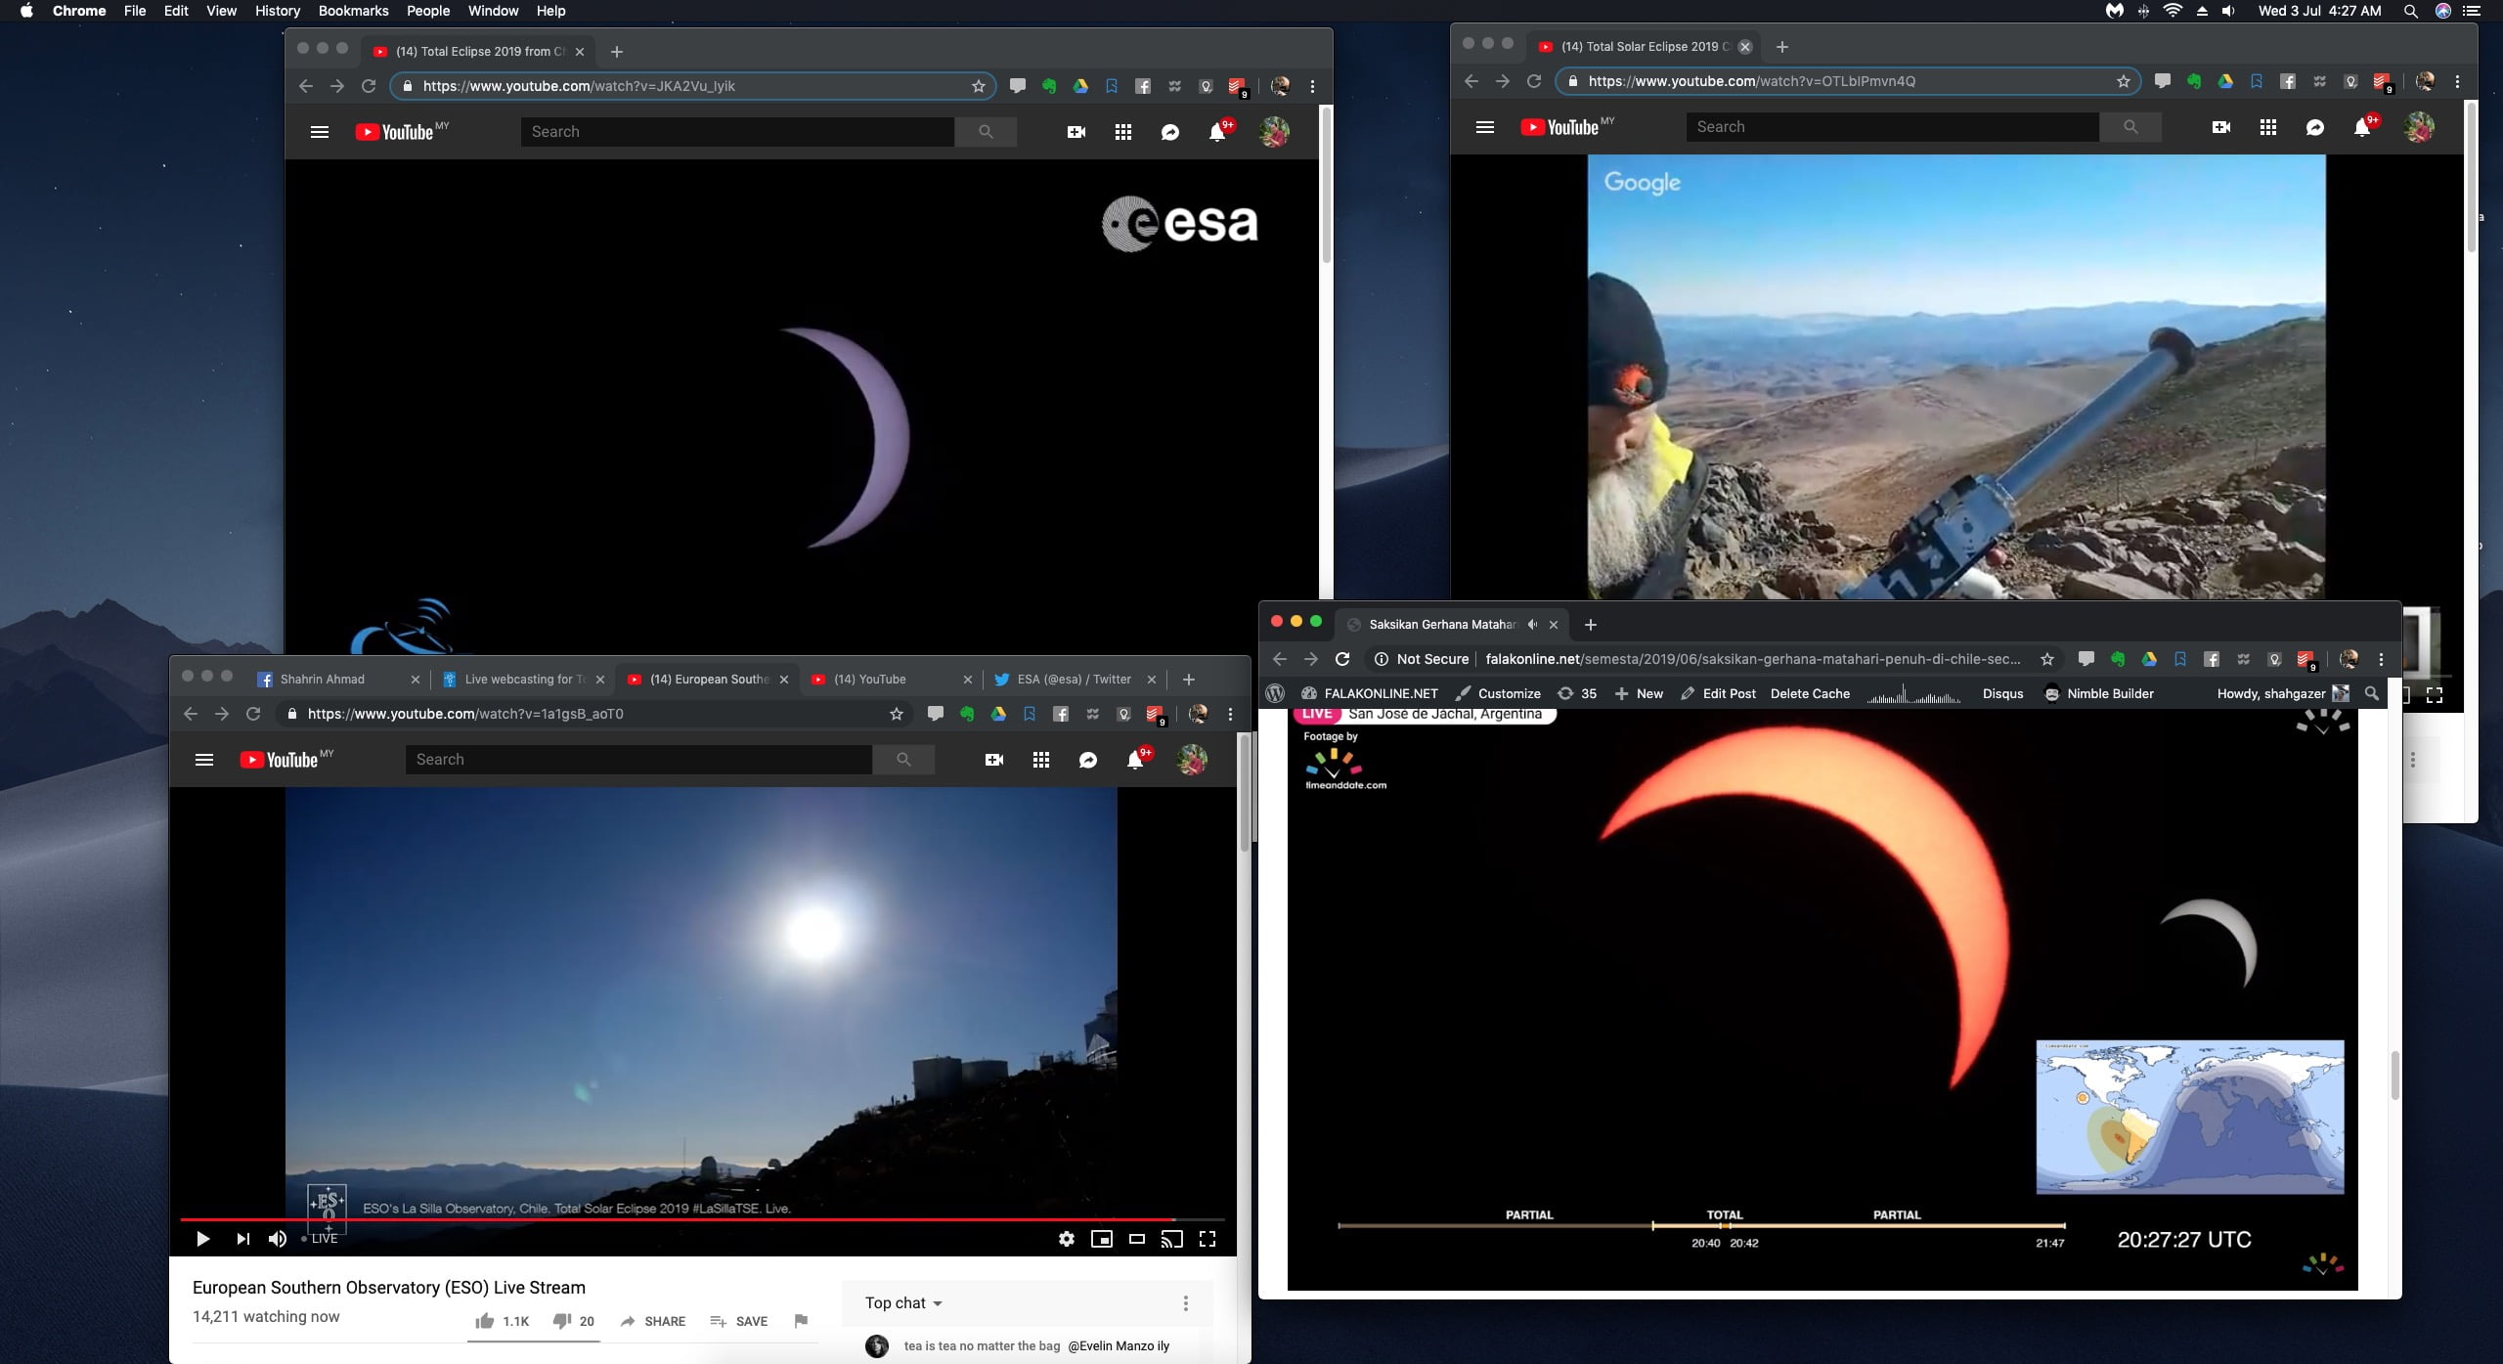The image size is (2503, 1364).
Task: Toggle theater mode in ESO player
Action: [1137, 1239]
